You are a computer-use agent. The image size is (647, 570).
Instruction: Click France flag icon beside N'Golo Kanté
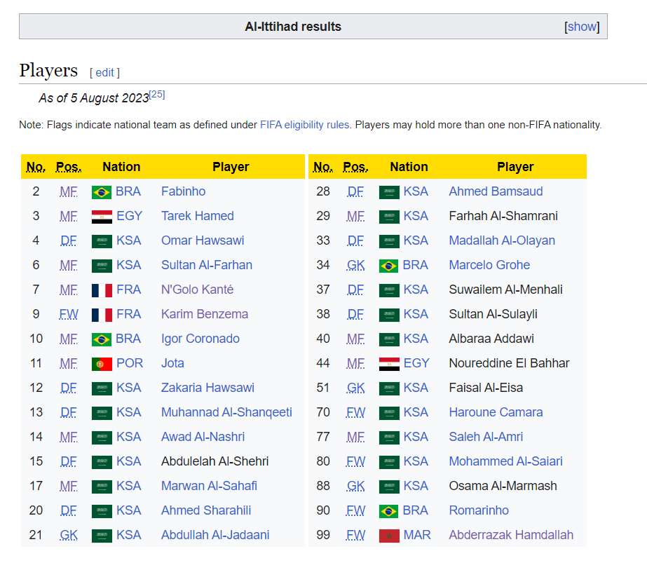pyautogui.click(x=102, y=290)
